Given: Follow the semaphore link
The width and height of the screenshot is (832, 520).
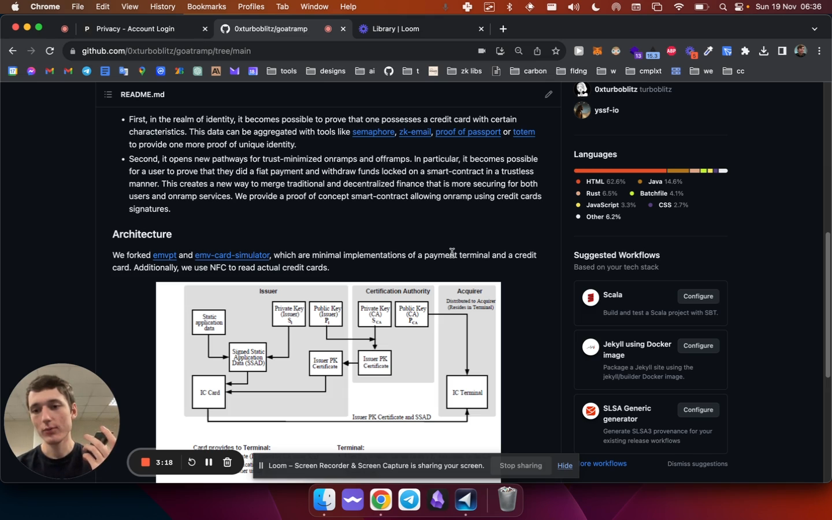Looking at the screenshot, I should (x=373, y=132).
